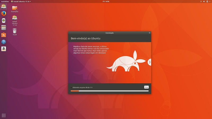Advance slideshow with the next arrow
212x119 pixels.
pos(149,62)
